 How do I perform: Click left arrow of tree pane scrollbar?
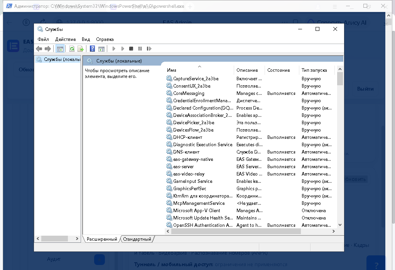pyautogui.click(x=38, y=238)
